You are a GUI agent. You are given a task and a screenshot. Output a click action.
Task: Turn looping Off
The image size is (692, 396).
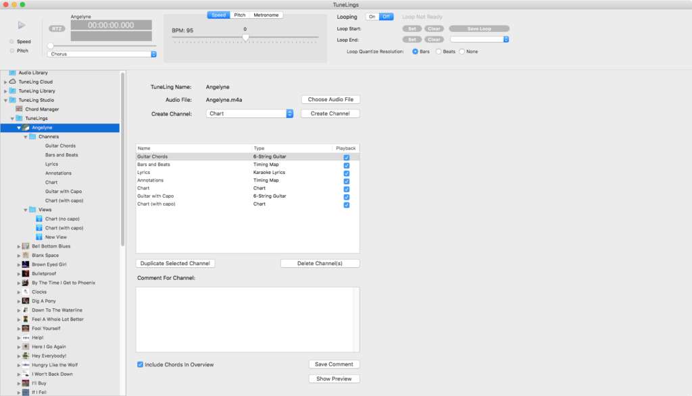click(x=386, y=17)
